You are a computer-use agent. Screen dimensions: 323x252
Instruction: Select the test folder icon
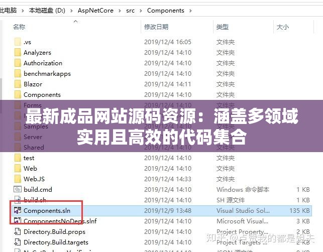click(x=18, y=158)
